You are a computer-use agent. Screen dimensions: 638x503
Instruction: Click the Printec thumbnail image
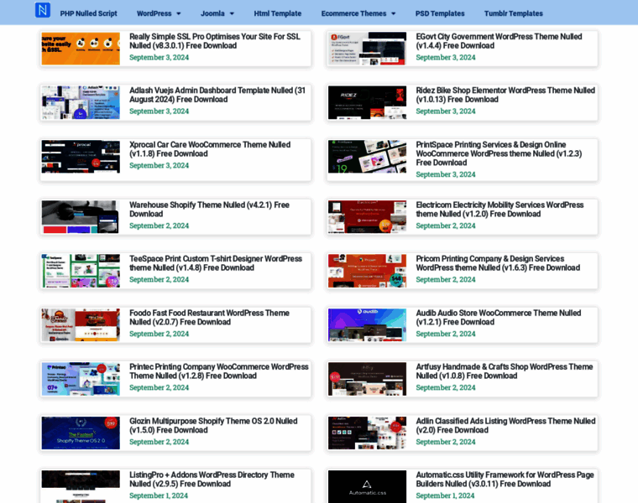coord(81,379)
